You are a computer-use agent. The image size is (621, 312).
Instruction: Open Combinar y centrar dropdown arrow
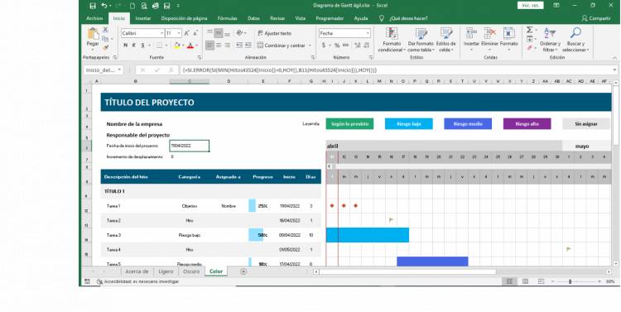[x=310, y=46]
